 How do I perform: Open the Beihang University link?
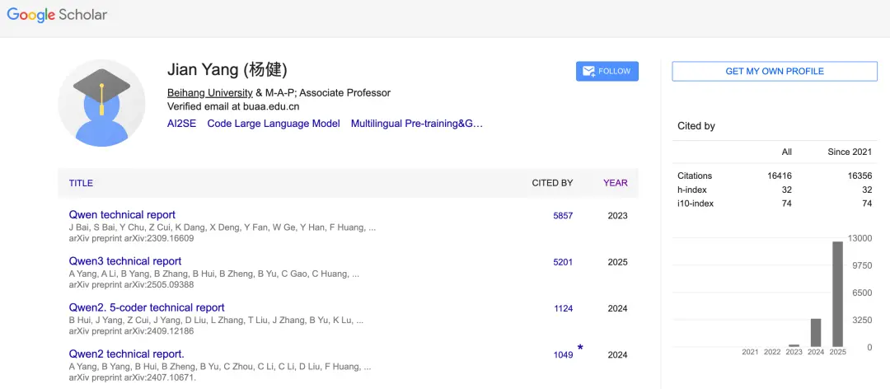tap(209, 92)
